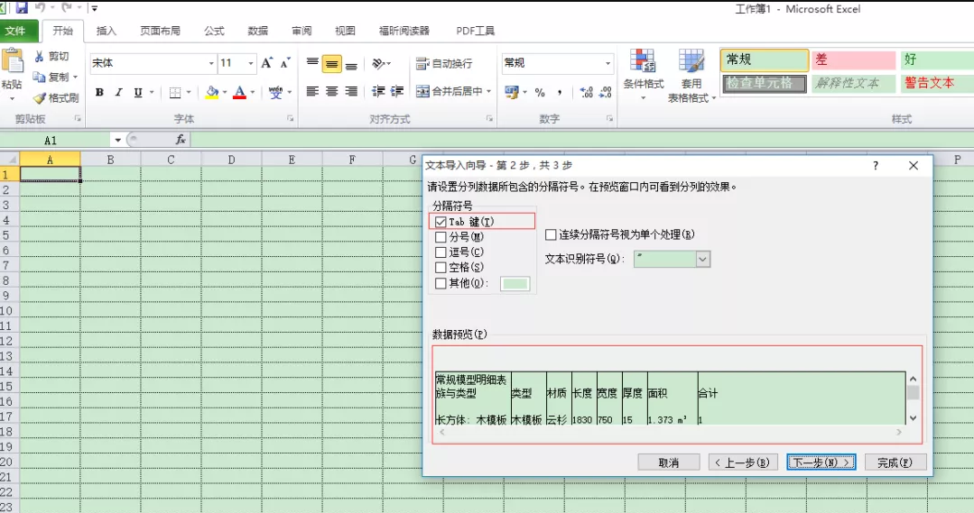Screen dimensions: 974x513
Task: Switch to the 数据 Data tab
Action: [x=258, y=31]
